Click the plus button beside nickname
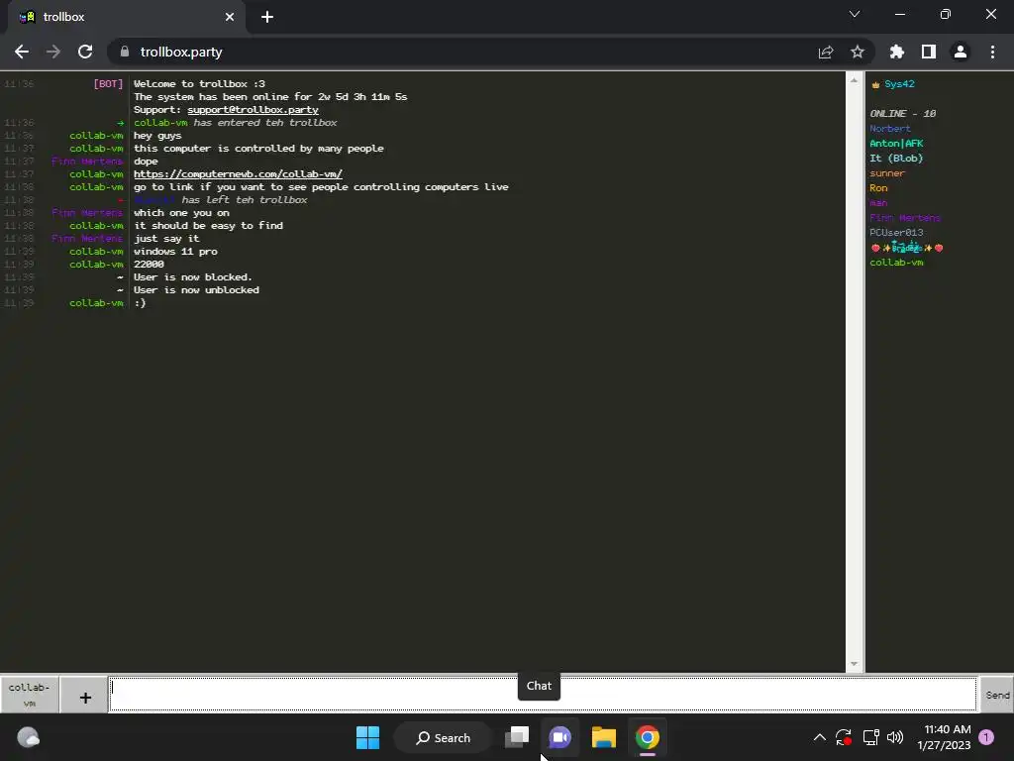1014x761 pixels. [x=85, y=697]
